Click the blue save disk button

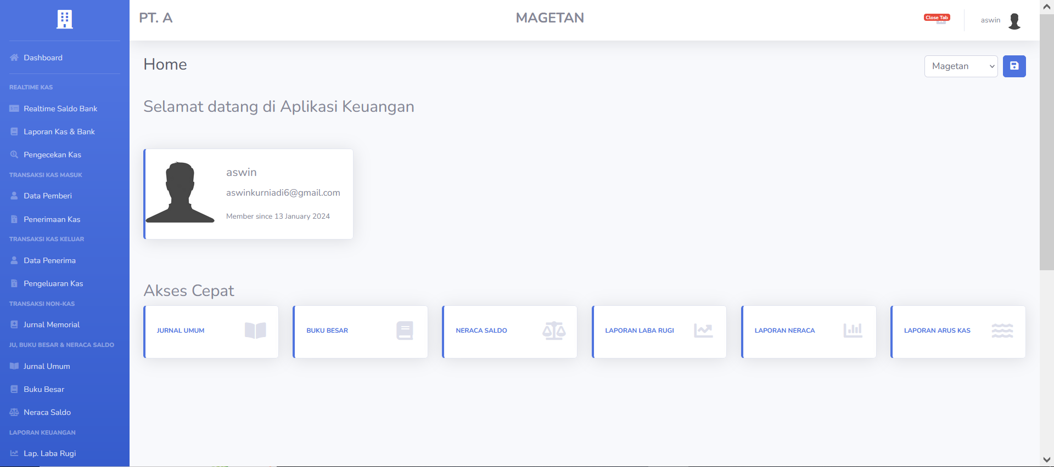(1014, 66)
